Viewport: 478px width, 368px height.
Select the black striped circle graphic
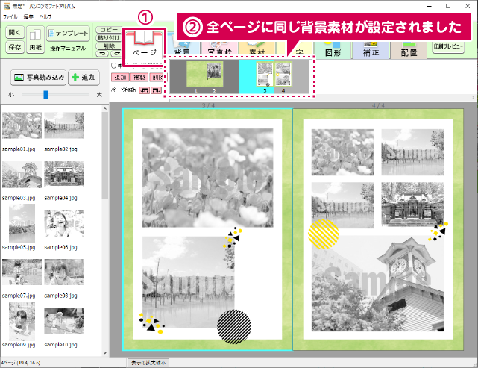[x=234, y=326]
